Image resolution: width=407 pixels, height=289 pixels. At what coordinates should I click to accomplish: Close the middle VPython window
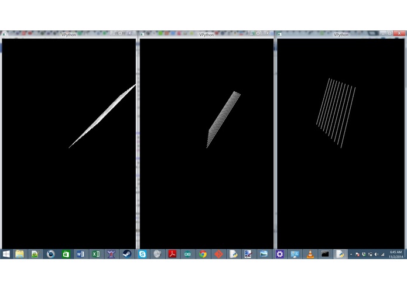268,33
